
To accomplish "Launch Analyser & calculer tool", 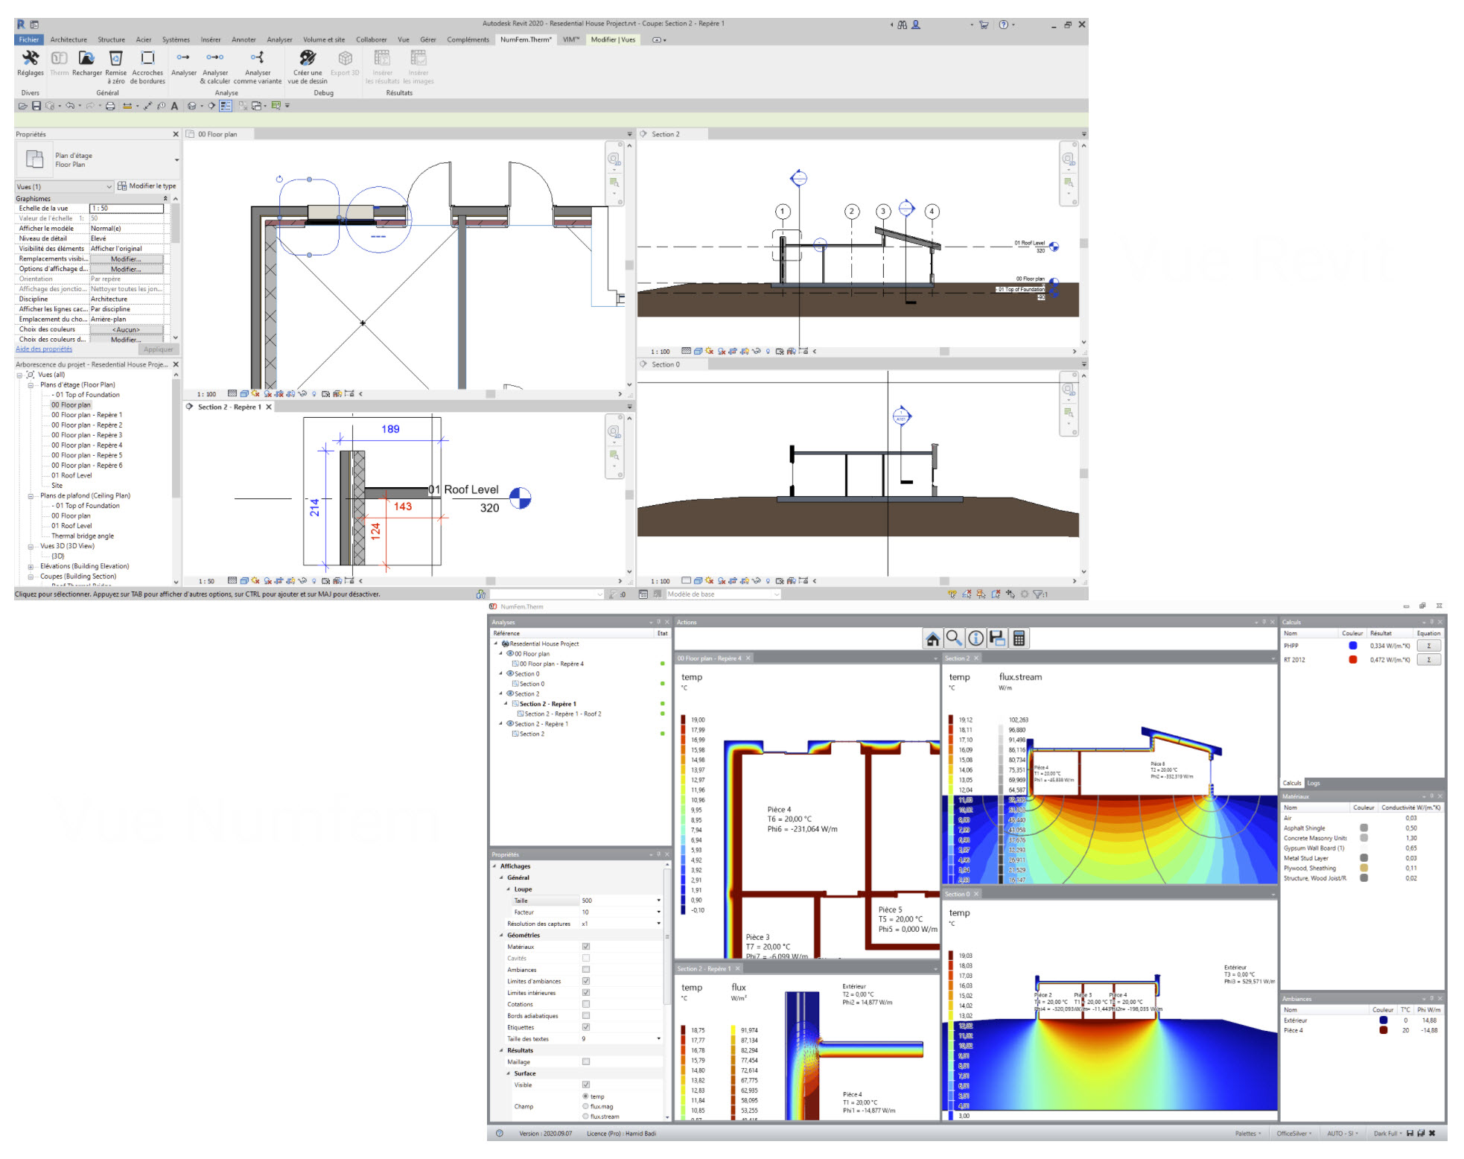I will pos(215,67).
